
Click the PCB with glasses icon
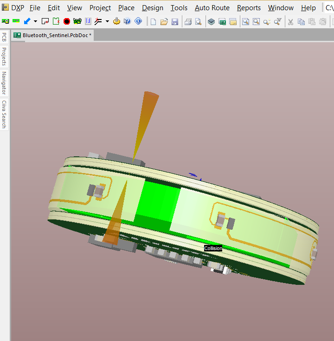tap(77, 21)
